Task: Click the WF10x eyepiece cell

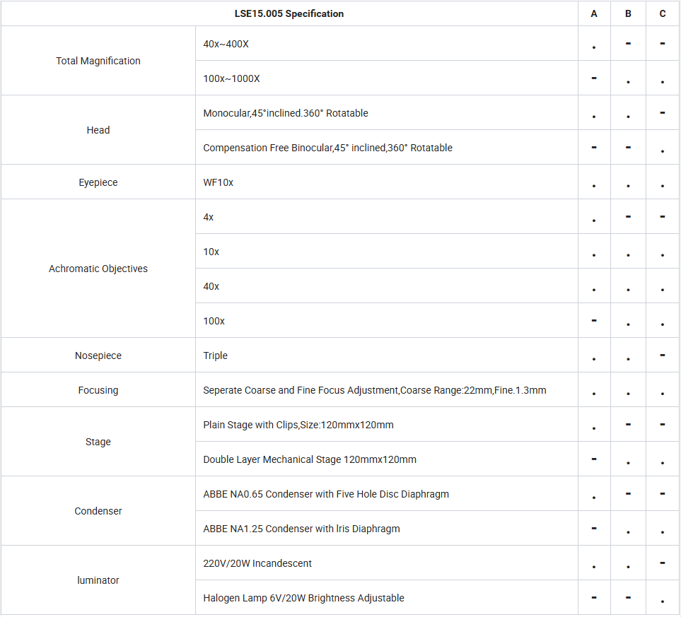Action: (387, 182)
